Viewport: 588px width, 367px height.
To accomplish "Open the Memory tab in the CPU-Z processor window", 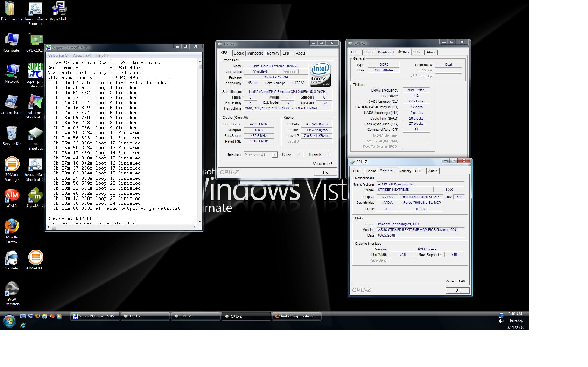I will (273, 53).
